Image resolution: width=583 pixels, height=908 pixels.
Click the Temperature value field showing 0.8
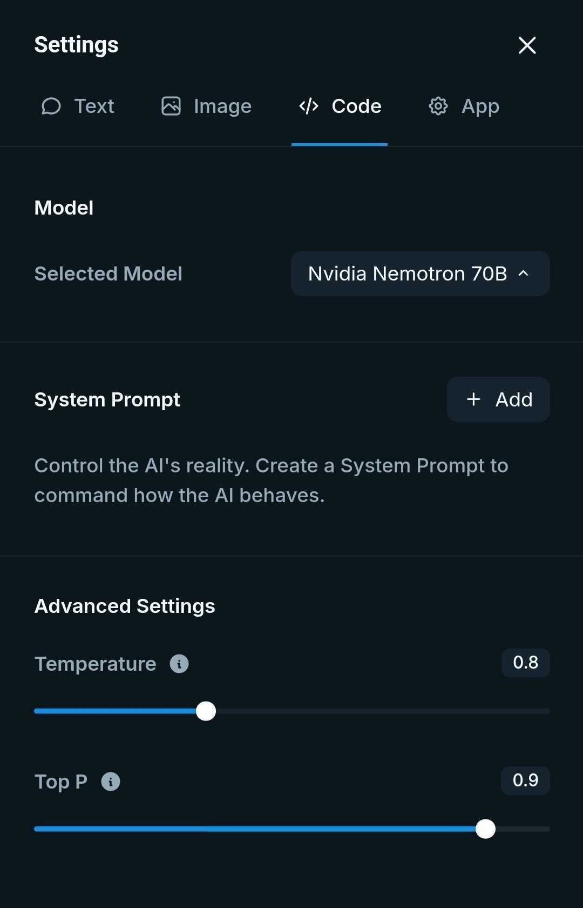point(525,663)
